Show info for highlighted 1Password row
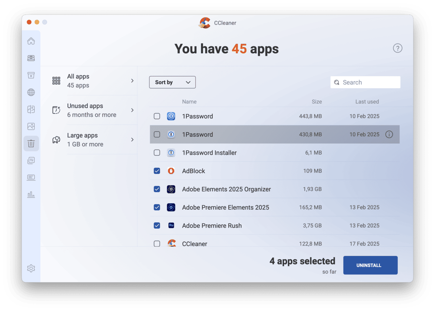This screenshot has width=435, height=311. pyautogui.click(x=389, y=135)
